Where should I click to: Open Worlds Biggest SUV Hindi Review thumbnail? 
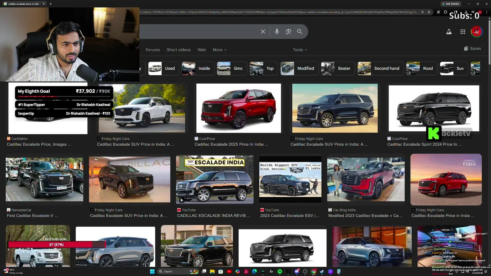pyautogui.click(x=290, y=179)
